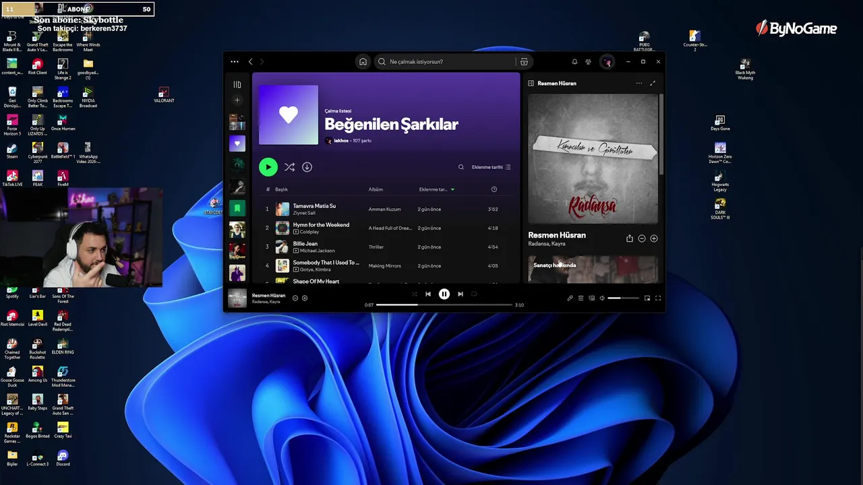The width and height of the screenshot is (863, 485).
Task: Open the Browse icon beside the search bar
Action: pyautogui.click(x=524, y=62)
